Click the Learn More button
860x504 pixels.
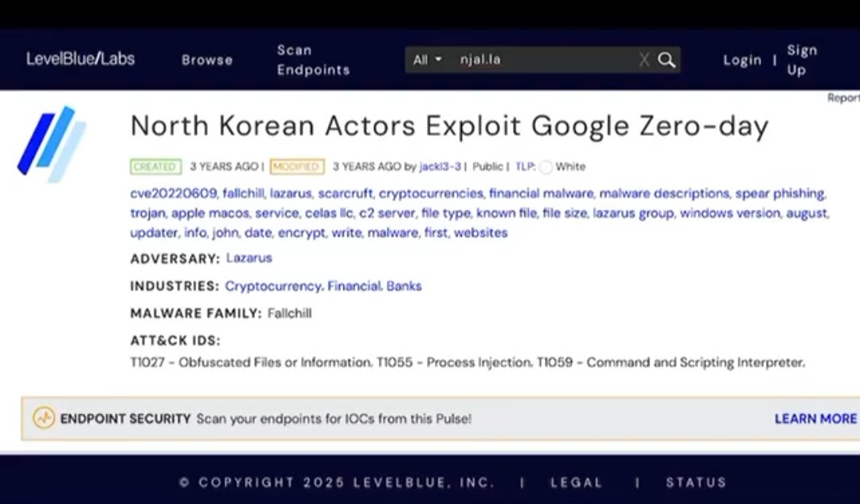coord(815,418)
